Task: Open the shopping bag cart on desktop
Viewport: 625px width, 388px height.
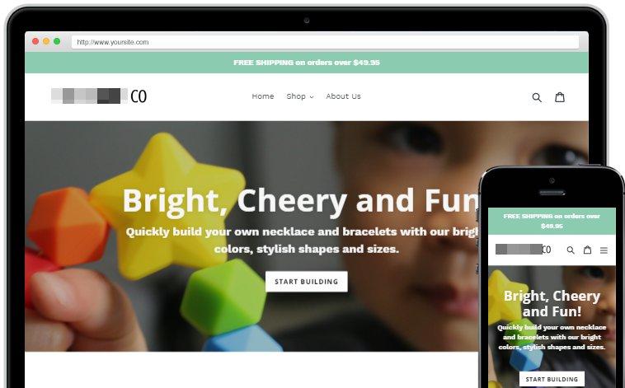Action: coord(560,97)
